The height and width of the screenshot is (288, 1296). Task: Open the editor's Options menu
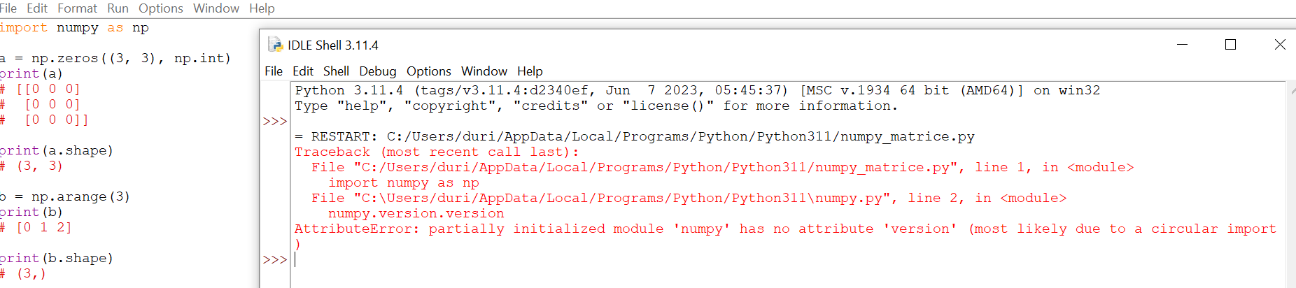(x=160, y=8)
